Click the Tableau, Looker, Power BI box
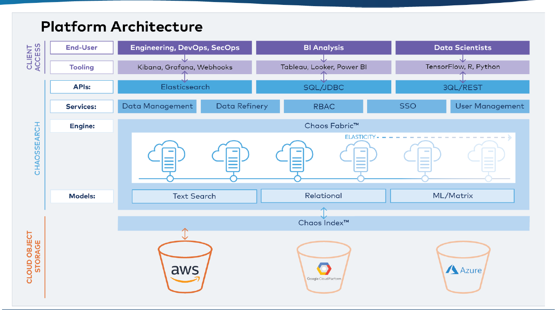This screenshot has height=315, width=556. (x=323, y=67)
